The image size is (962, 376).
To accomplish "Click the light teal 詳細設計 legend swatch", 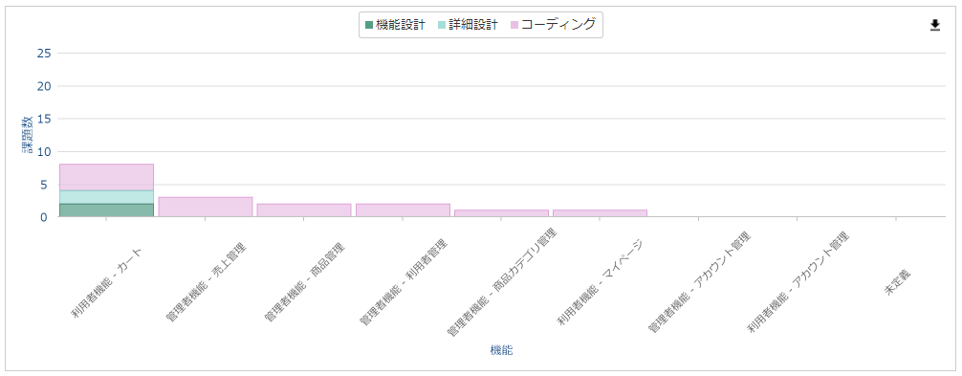I will point(442,25).
